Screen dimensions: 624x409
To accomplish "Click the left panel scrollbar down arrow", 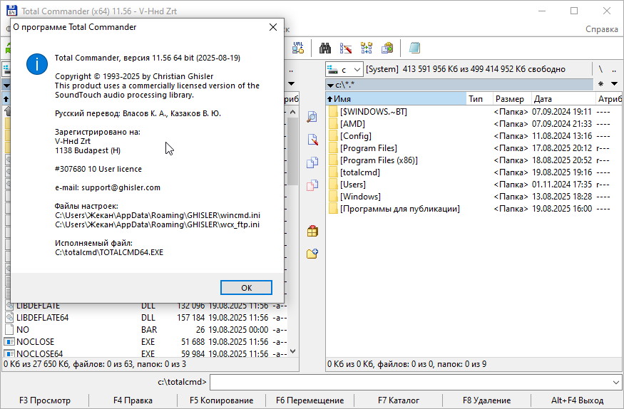I will tap(293, 351).
